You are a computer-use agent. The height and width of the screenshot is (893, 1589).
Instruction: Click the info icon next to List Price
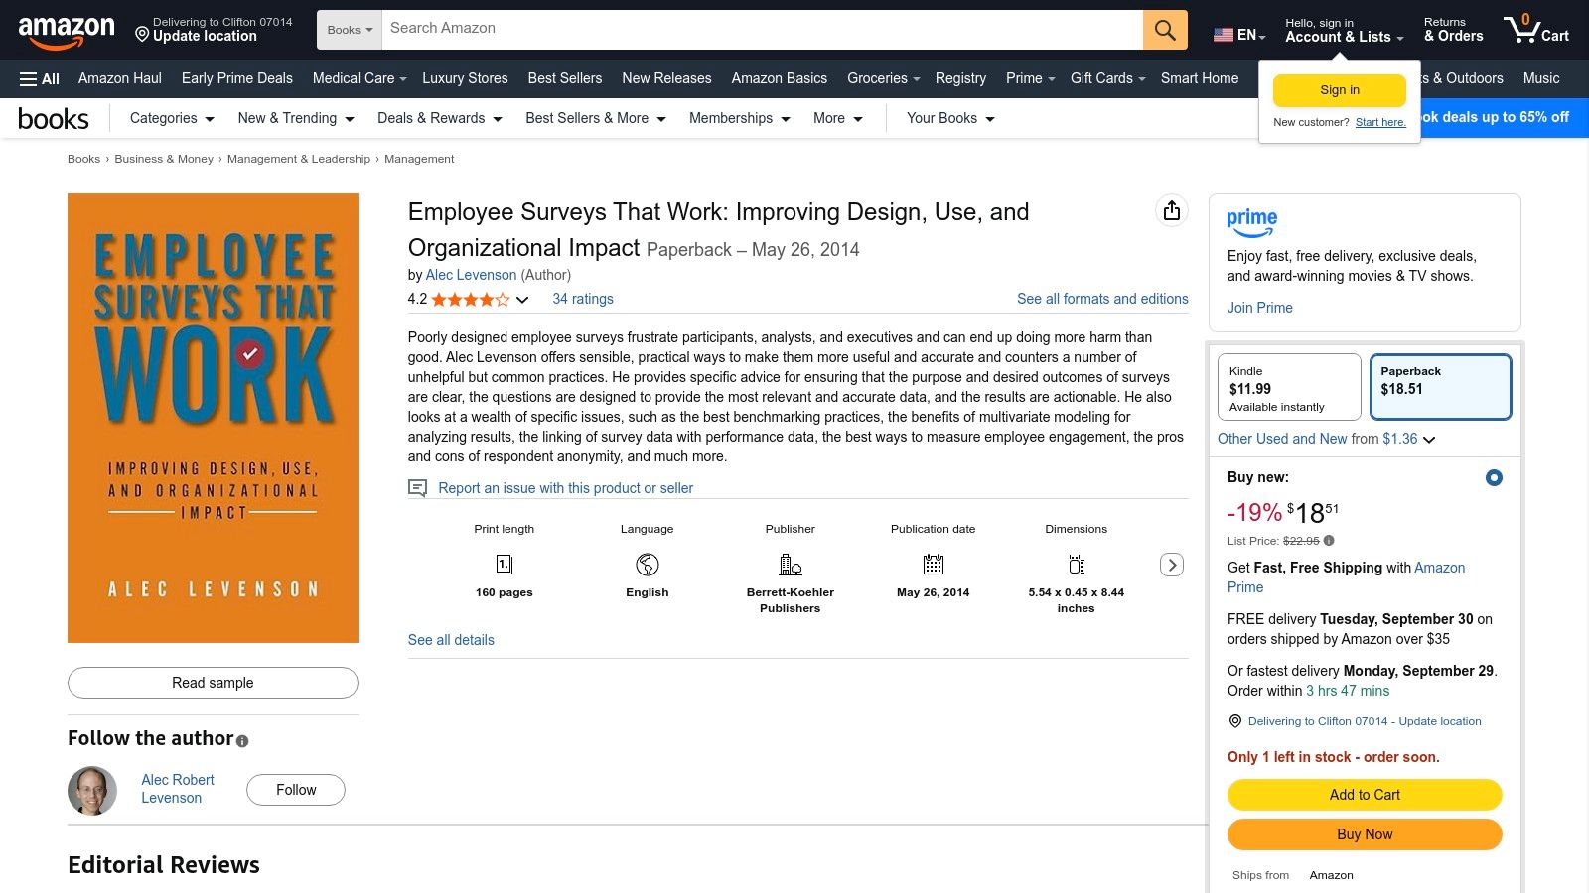point(1329,541)
